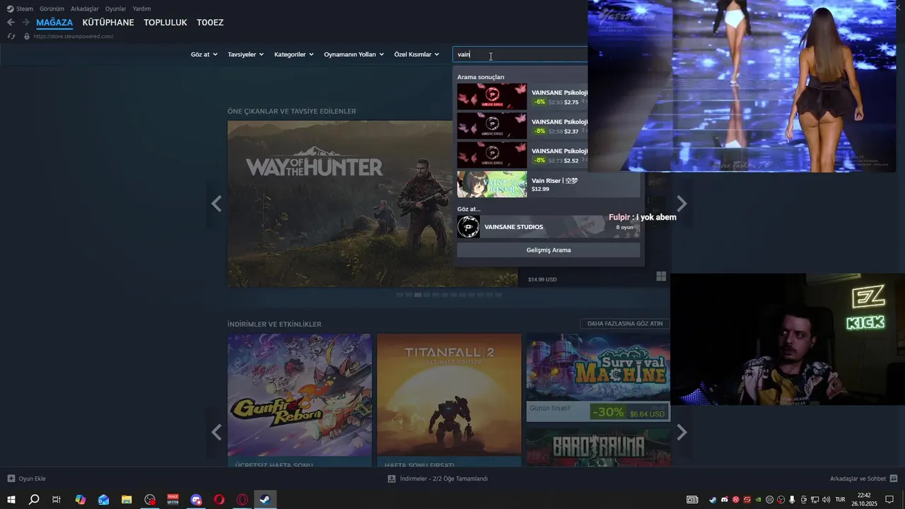
Task: Expand the Özel Kısımlar dropdown
Action: coord(416,54)
